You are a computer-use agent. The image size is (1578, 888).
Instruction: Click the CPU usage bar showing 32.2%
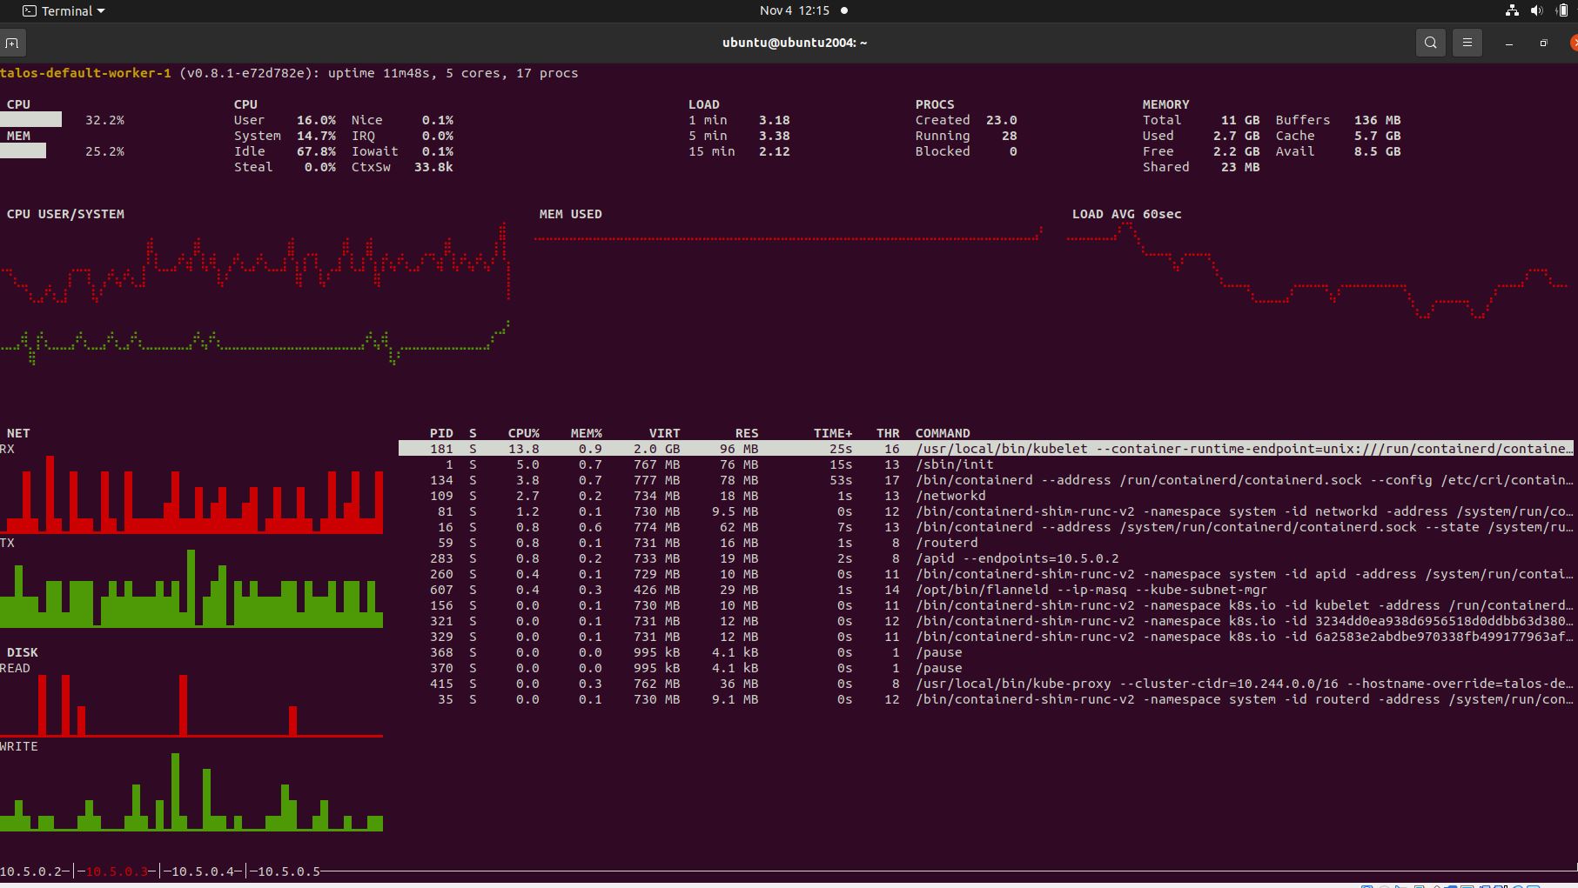pos(30,120)
